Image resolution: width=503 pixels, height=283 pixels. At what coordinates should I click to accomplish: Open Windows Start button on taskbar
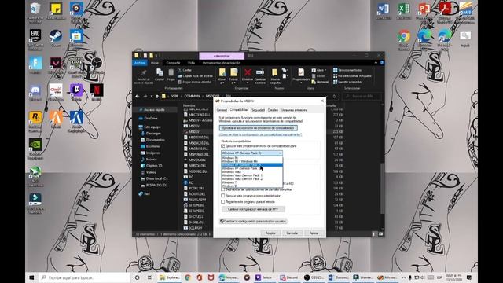point(31,277)
